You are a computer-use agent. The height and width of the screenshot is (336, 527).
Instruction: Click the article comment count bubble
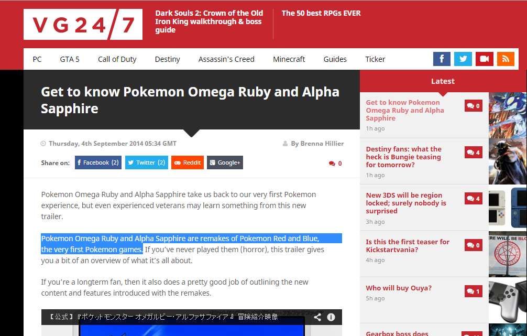coord(335,164)
